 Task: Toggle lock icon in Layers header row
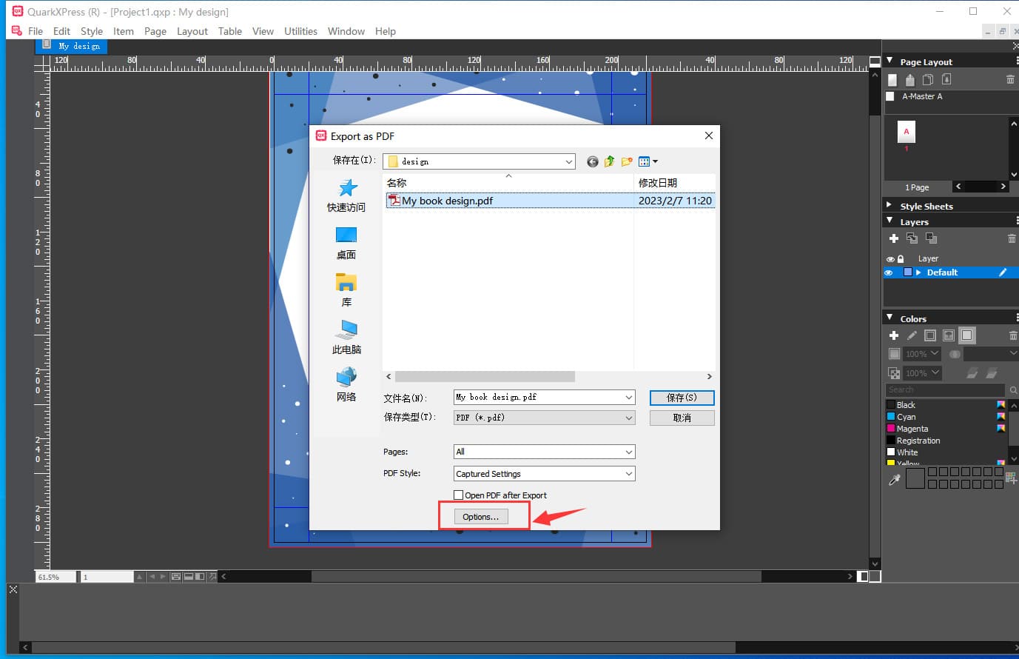(901, 259)
